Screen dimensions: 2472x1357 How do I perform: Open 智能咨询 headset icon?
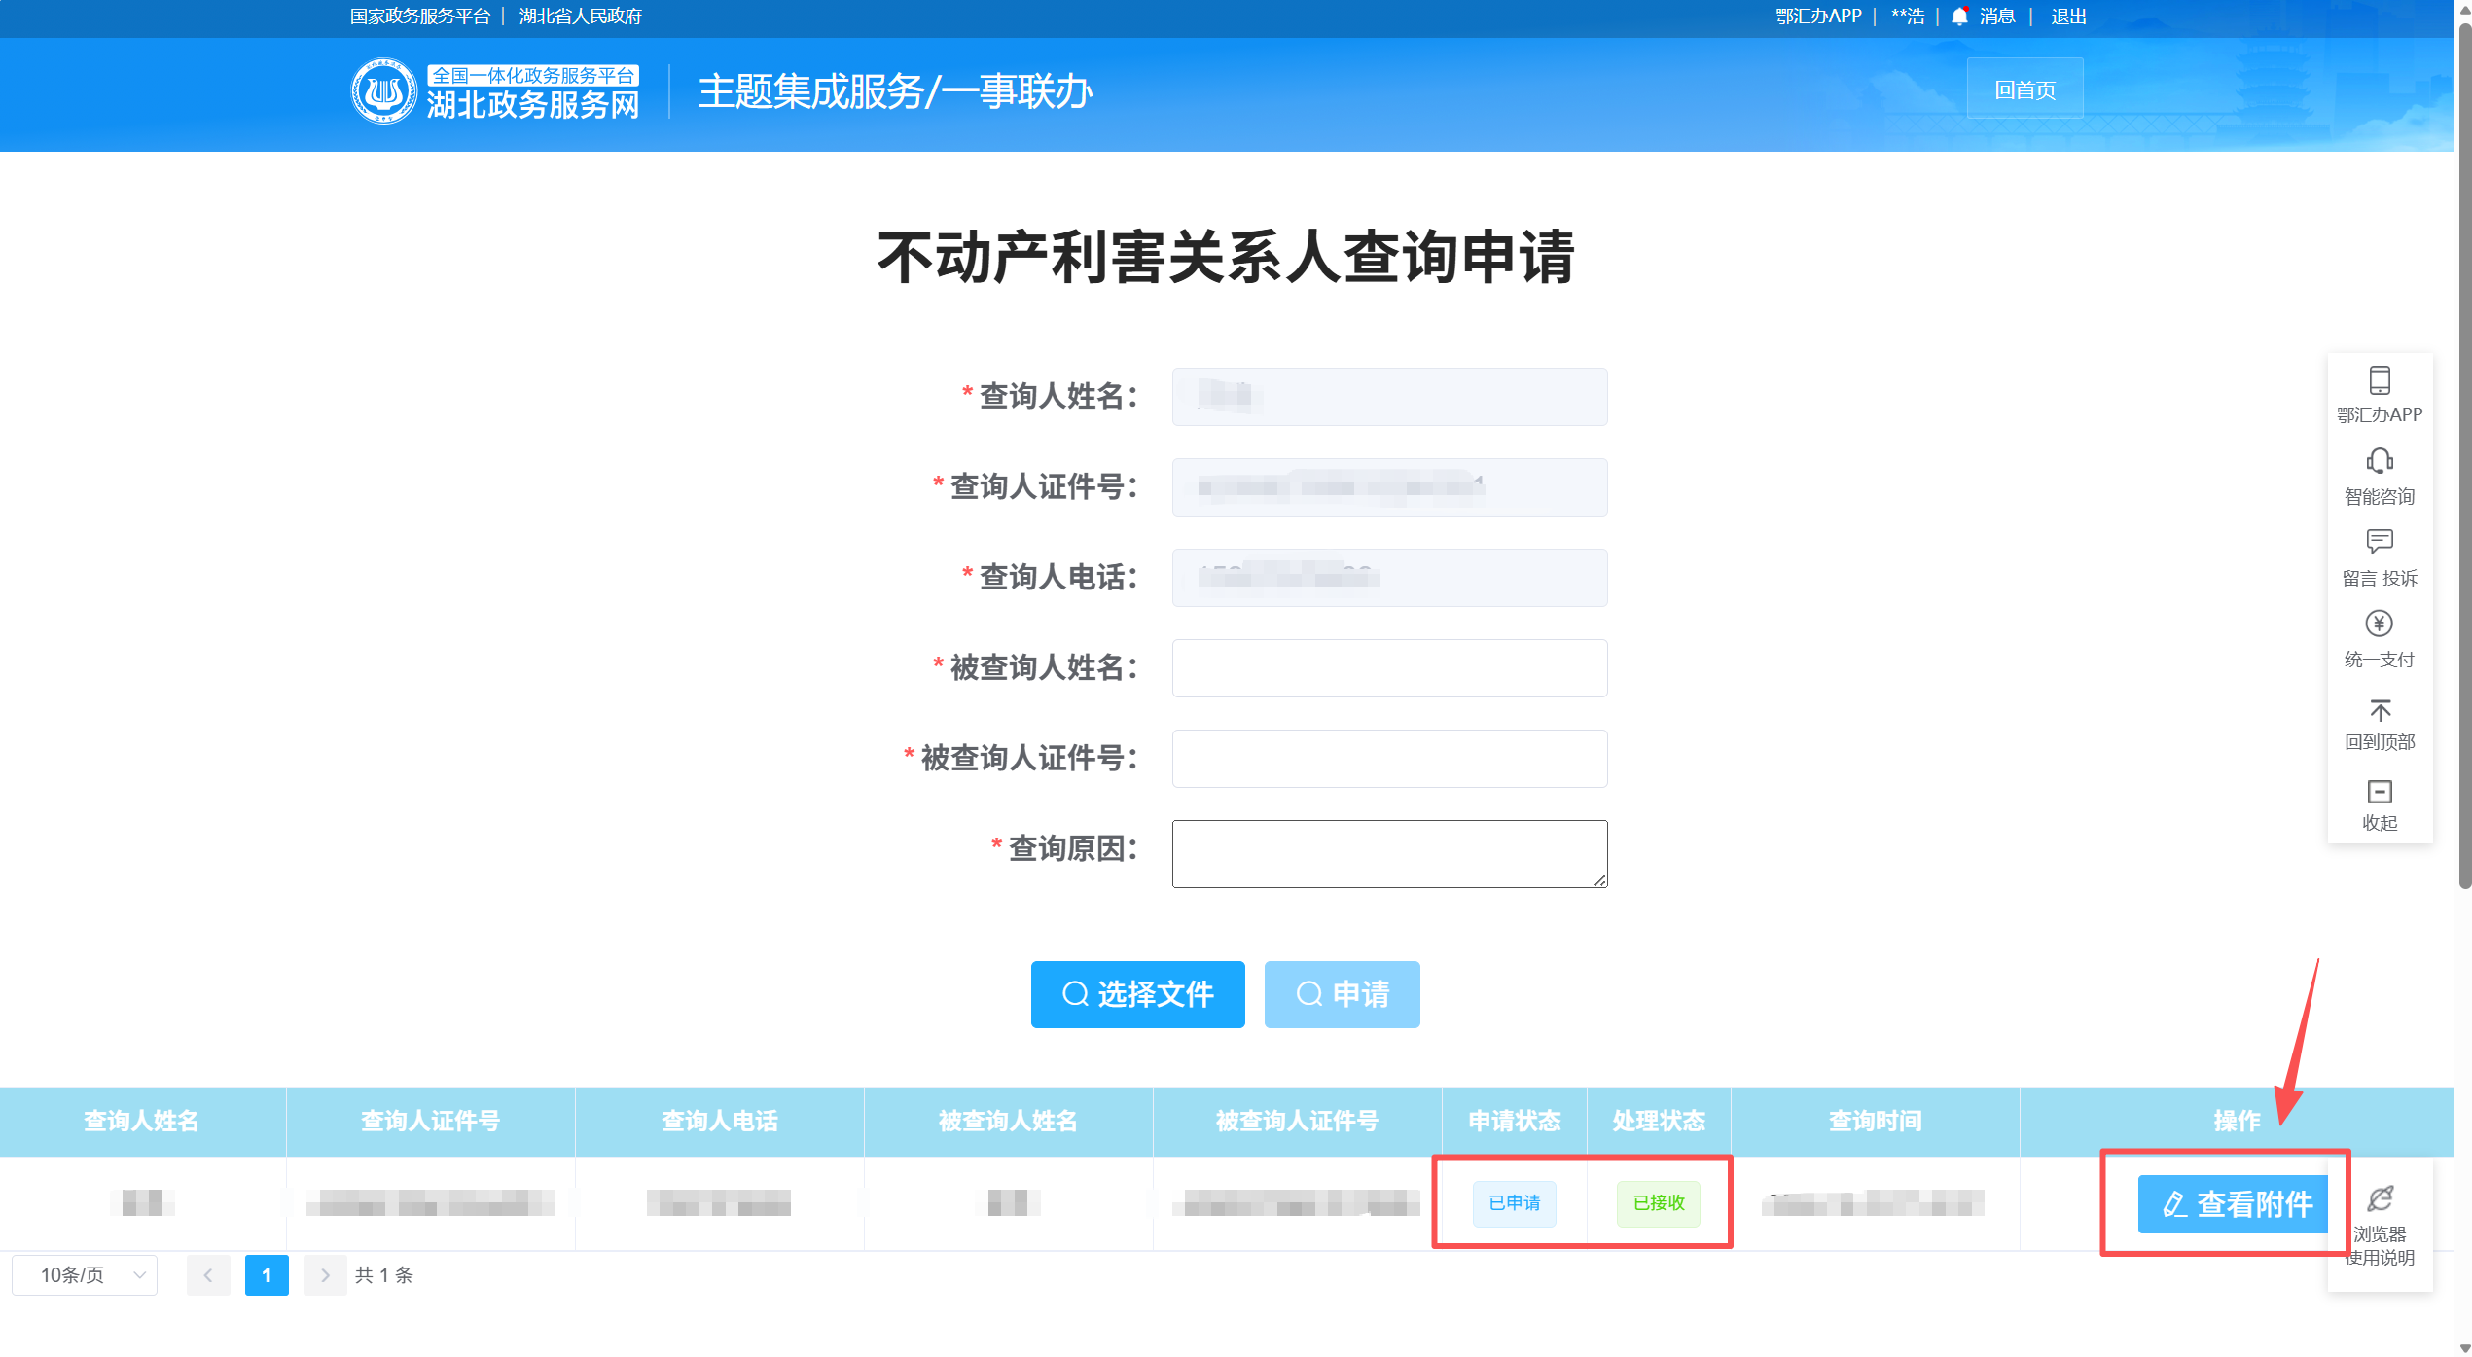pyautogui.click(x=2379, y=461)
